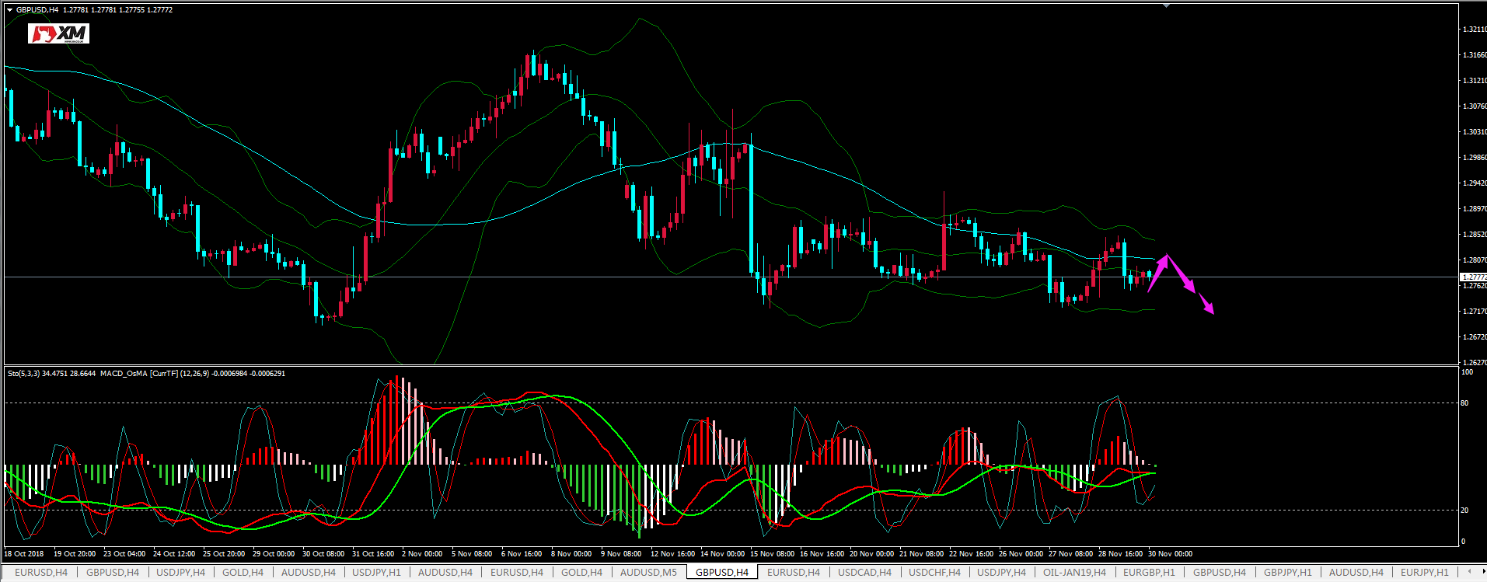The height and width of the screenshot is (582, 1487).
Task: Click the XM broker logo on chart
Action: click(59, 33)
